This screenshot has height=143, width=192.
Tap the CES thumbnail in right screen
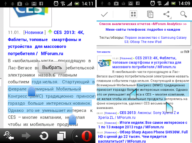point(104,63)
